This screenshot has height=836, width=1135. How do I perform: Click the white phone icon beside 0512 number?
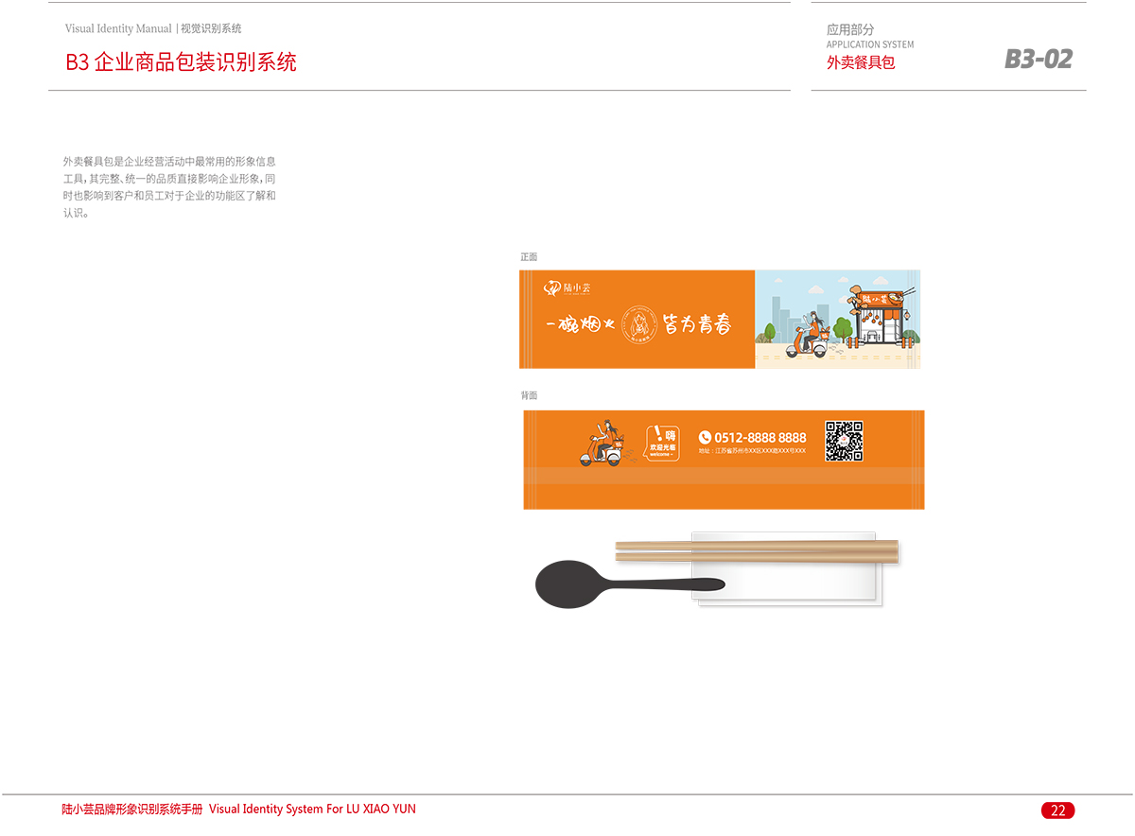(x=705, y=437)
